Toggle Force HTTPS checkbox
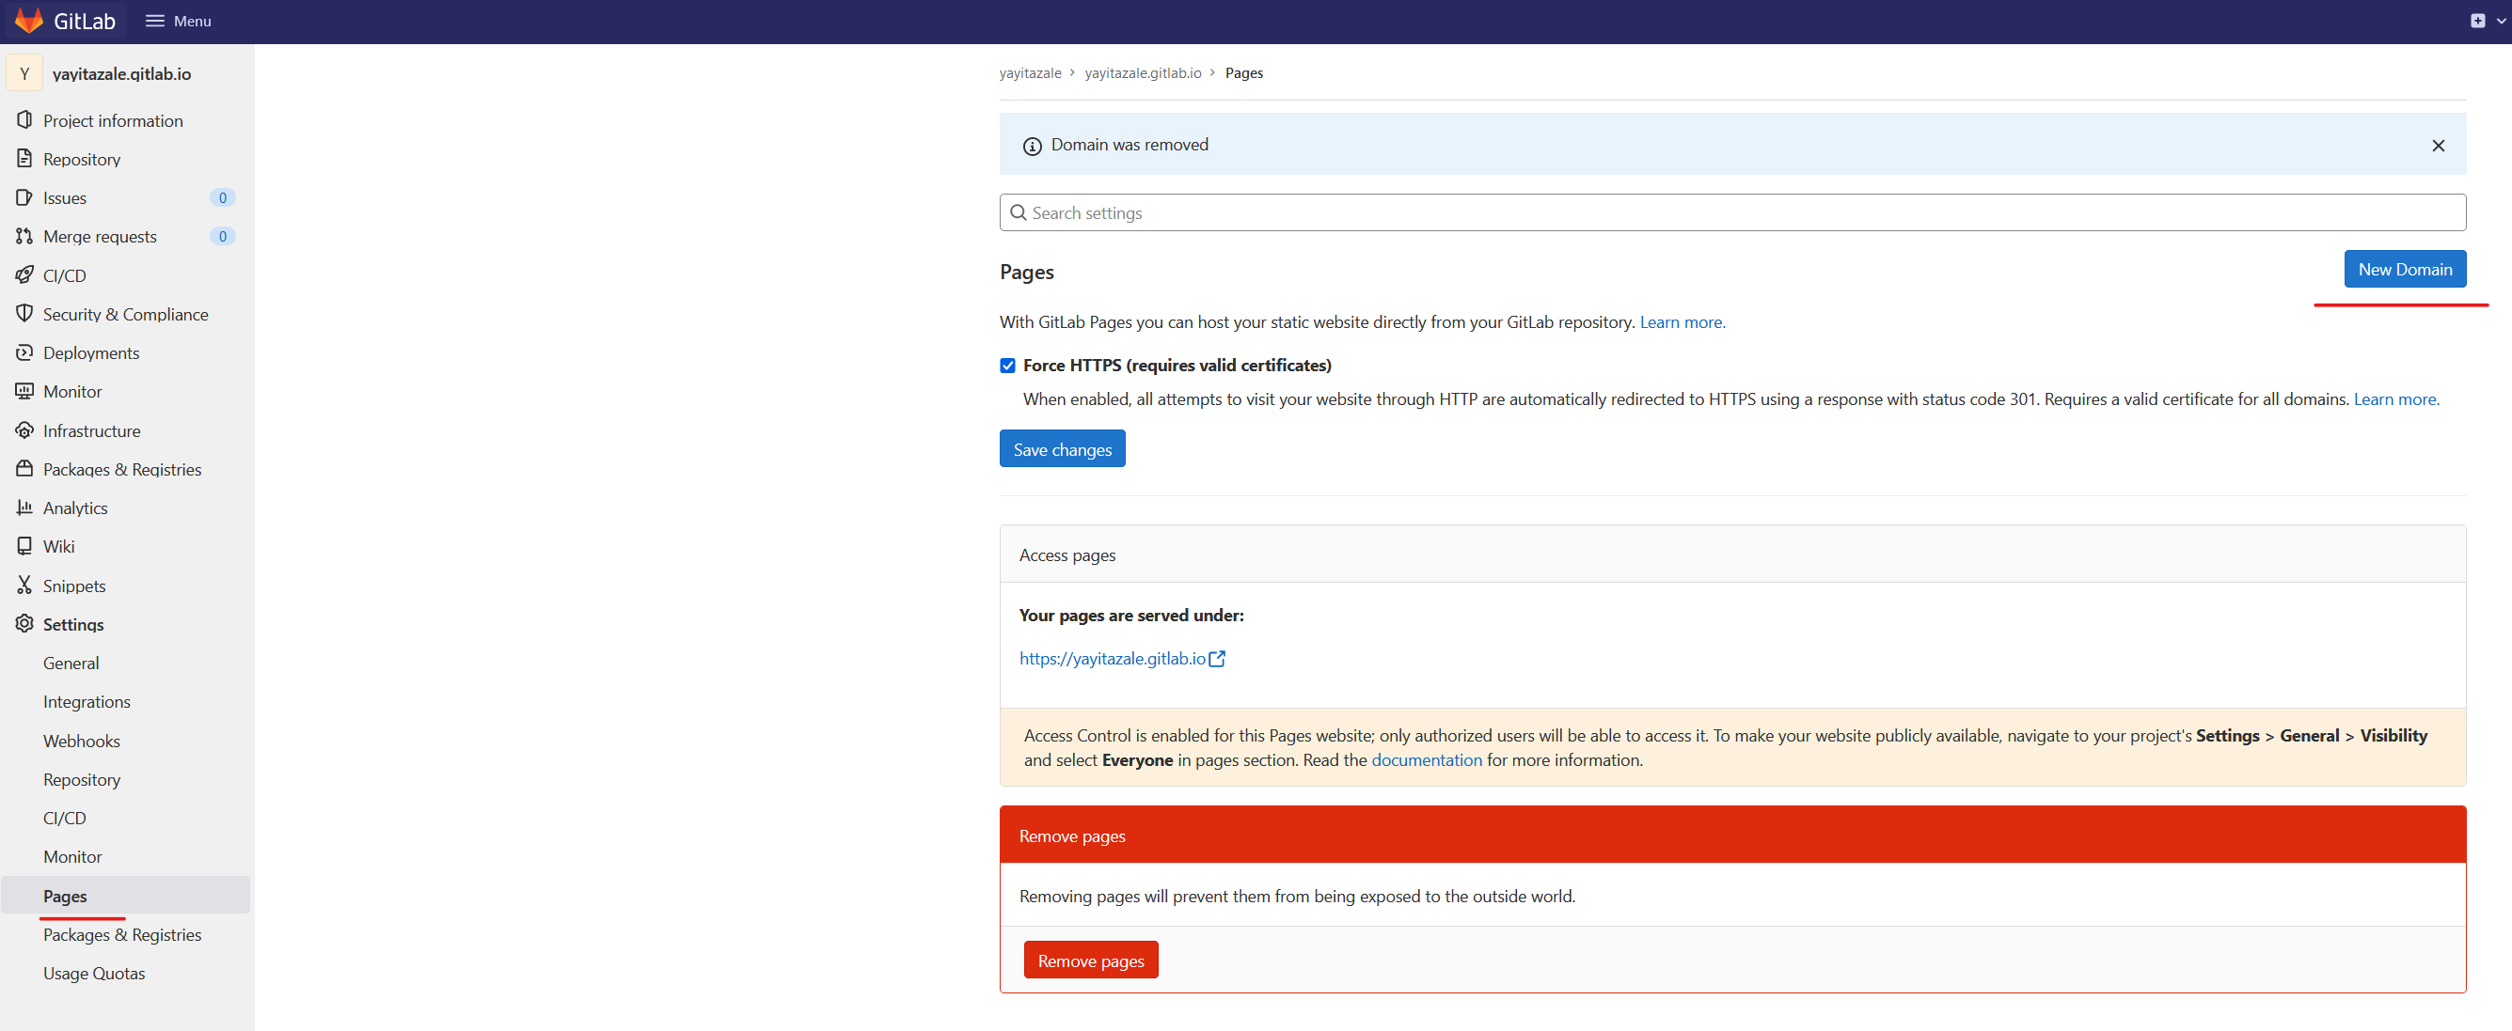The height and width of the screenshot is (1031, 2512). tap(1007, 366)
